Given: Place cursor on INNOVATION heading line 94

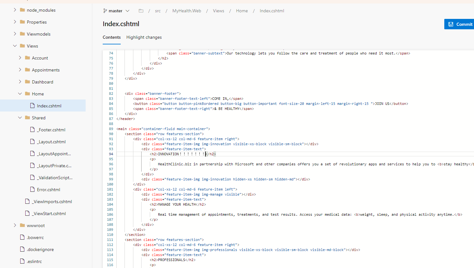Looking at the screenshot, I should tap(183, 154).
